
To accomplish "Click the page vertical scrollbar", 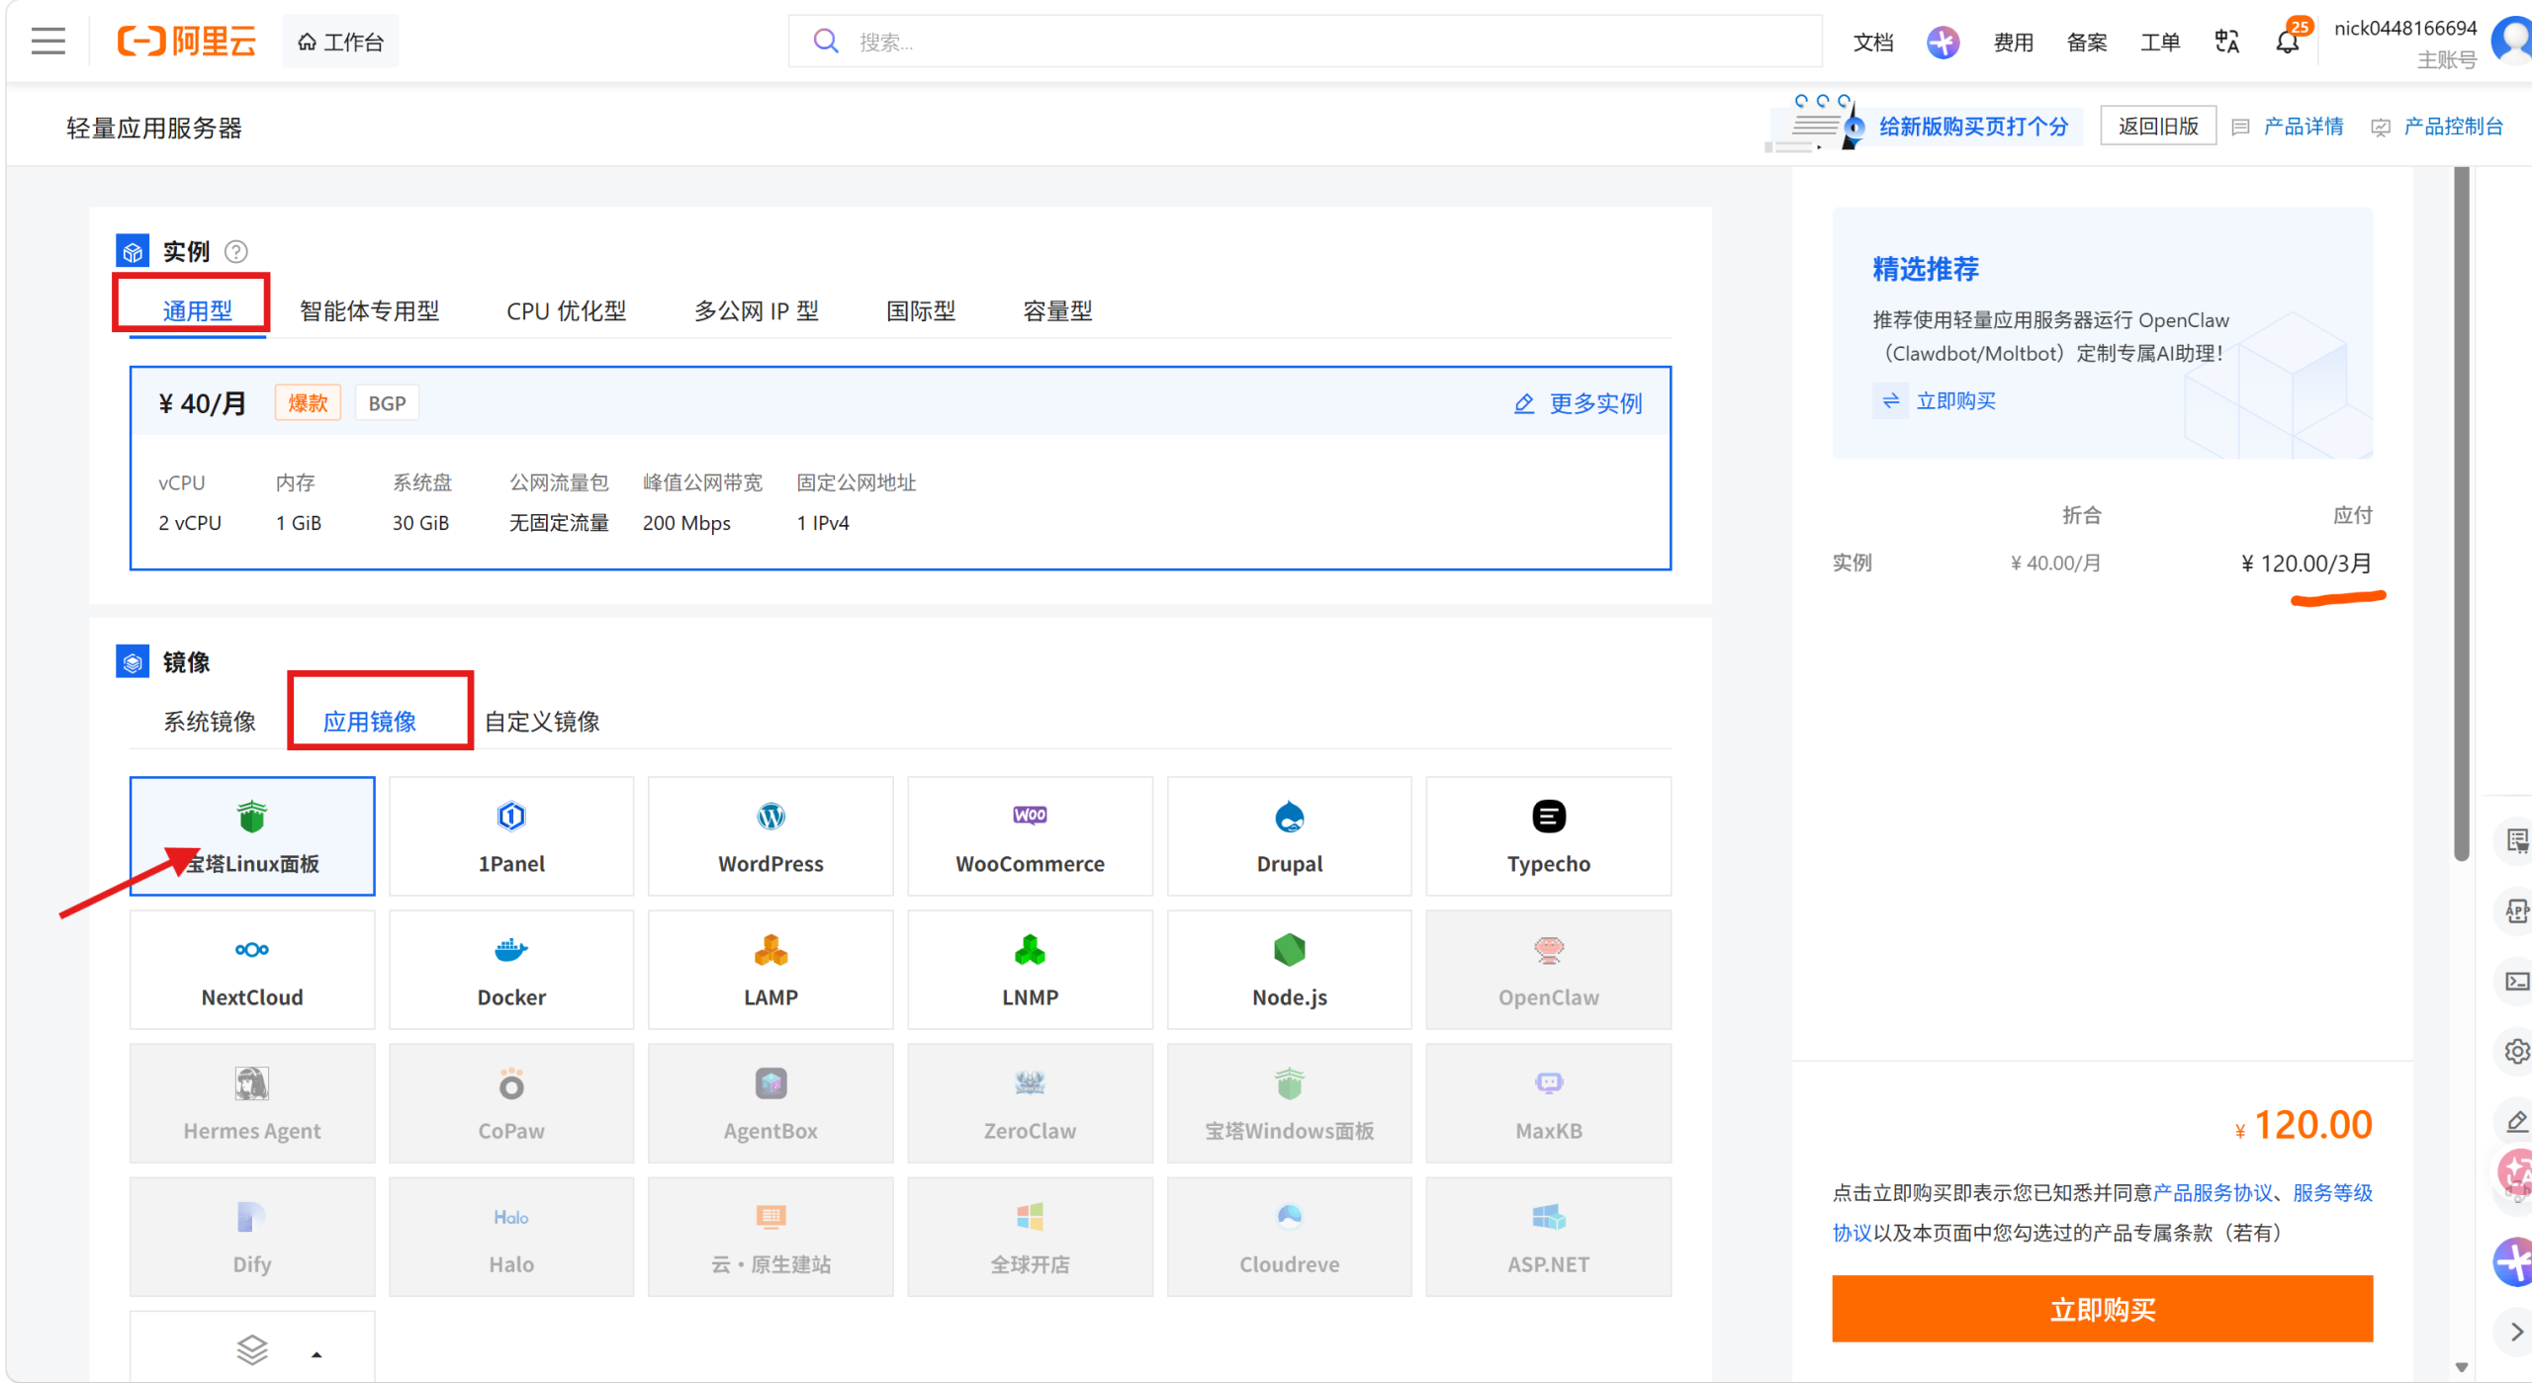I will [2461, 514].
